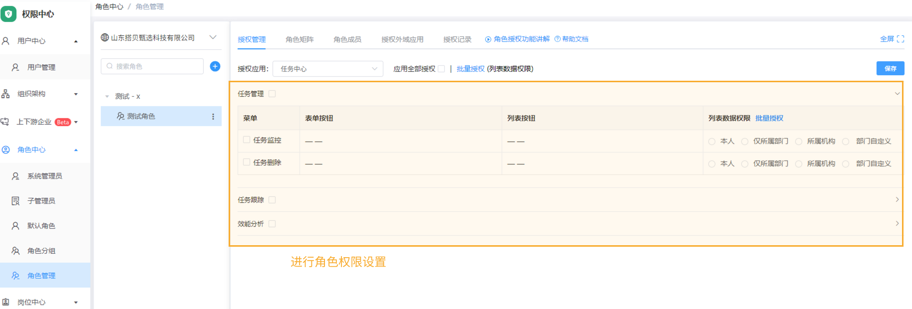This screenshot has width=912, height=309.
Task: Select 本人 radio in the 任务监控 row
Action: pos(712,142)
